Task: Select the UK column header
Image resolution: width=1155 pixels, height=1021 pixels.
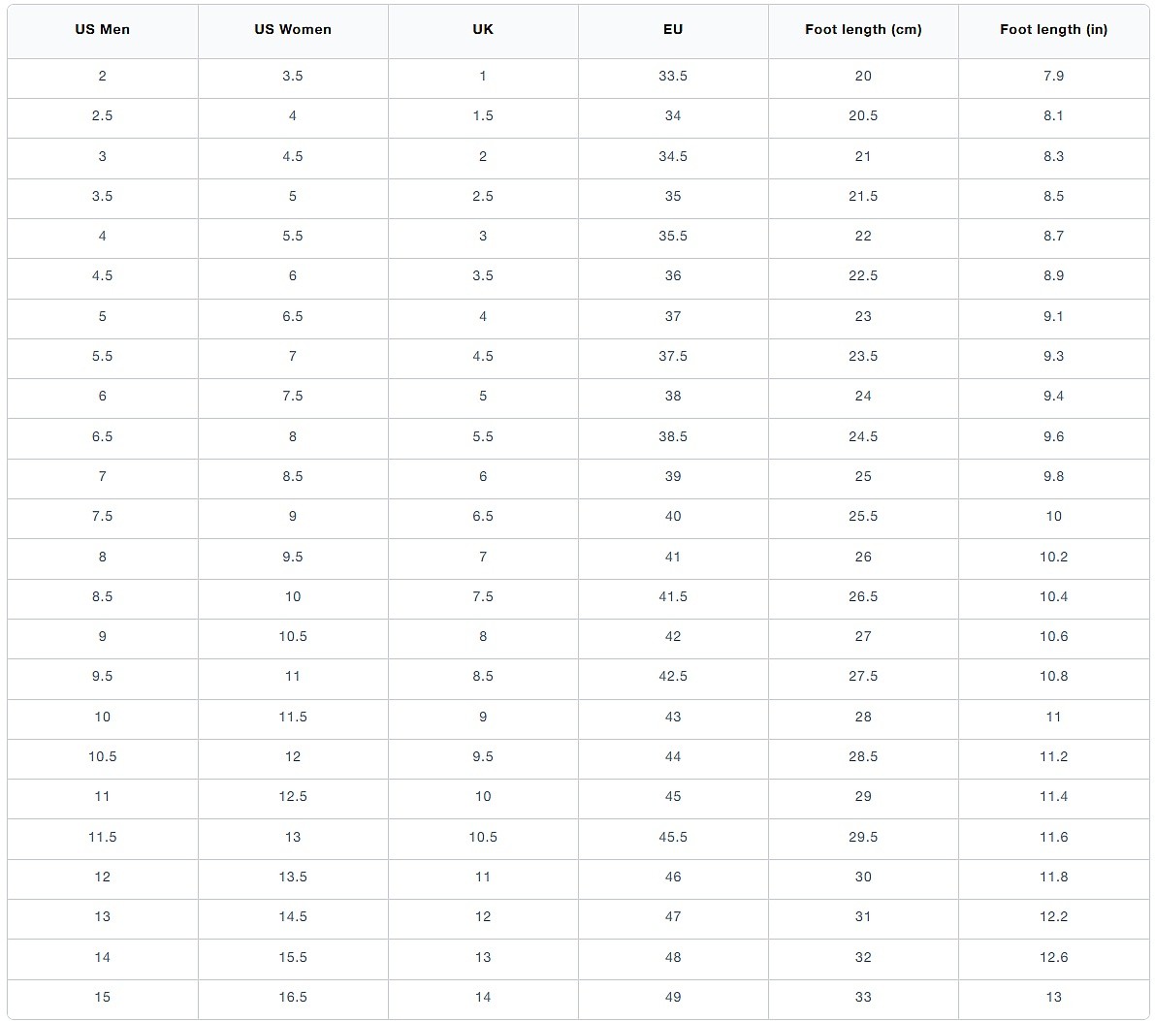Action: click(x=483, y=30)
